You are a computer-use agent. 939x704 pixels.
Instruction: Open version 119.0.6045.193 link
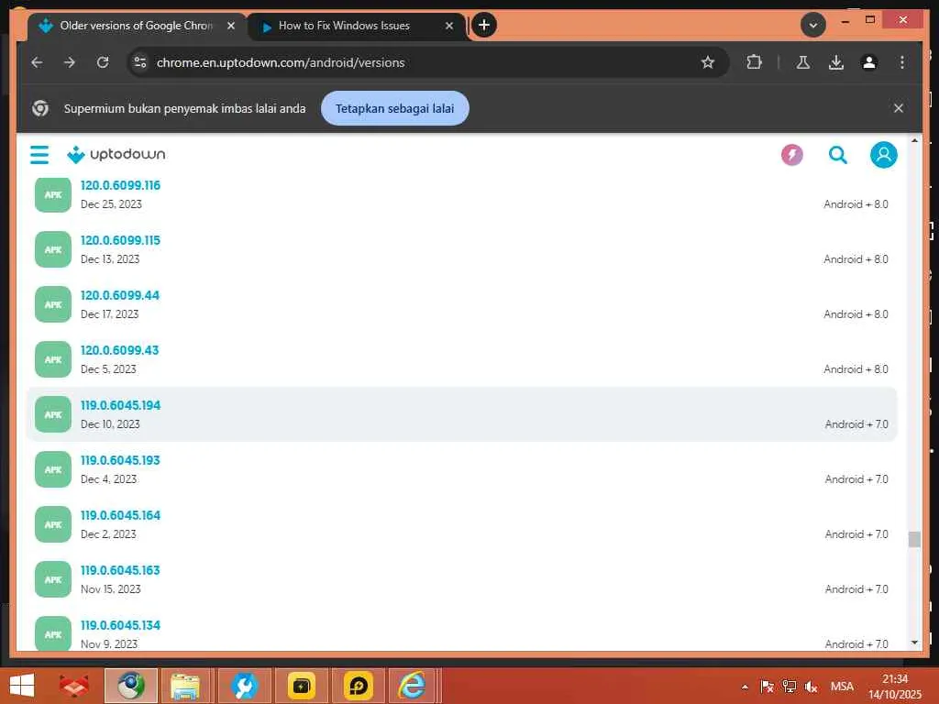(120, 461)
